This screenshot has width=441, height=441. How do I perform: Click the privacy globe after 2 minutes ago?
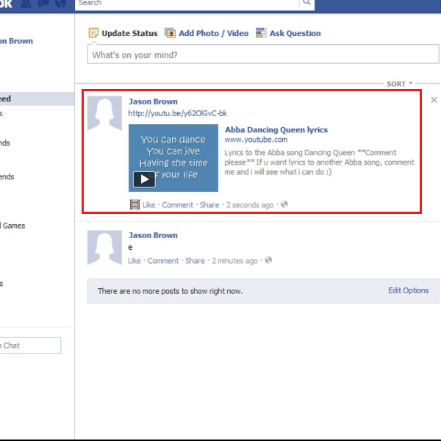click(268, 260)
